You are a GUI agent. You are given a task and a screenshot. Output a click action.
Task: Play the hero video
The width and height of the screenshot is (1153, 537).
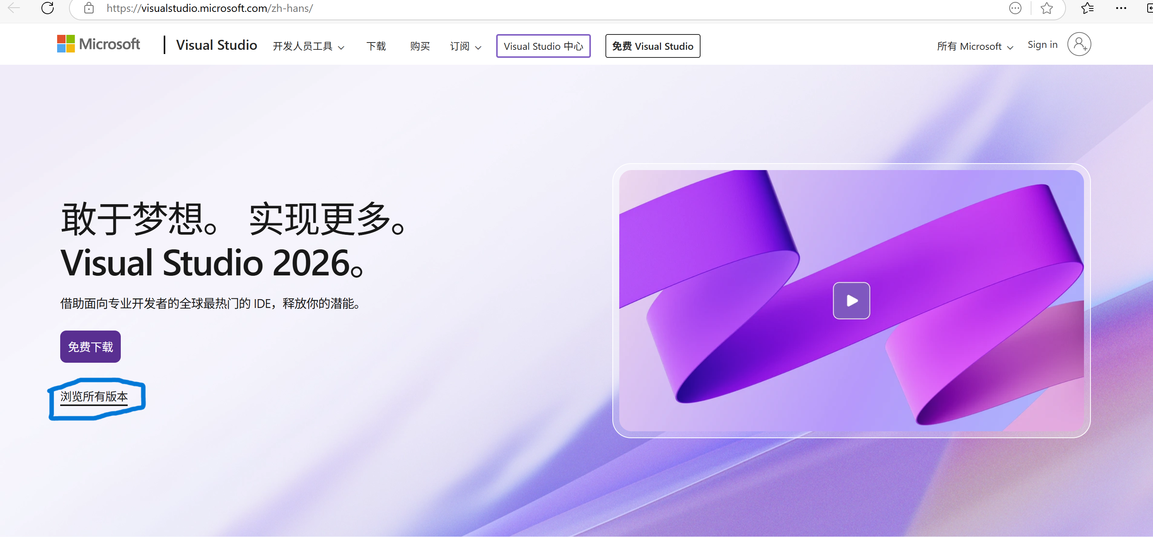click(x=851, y=300)
